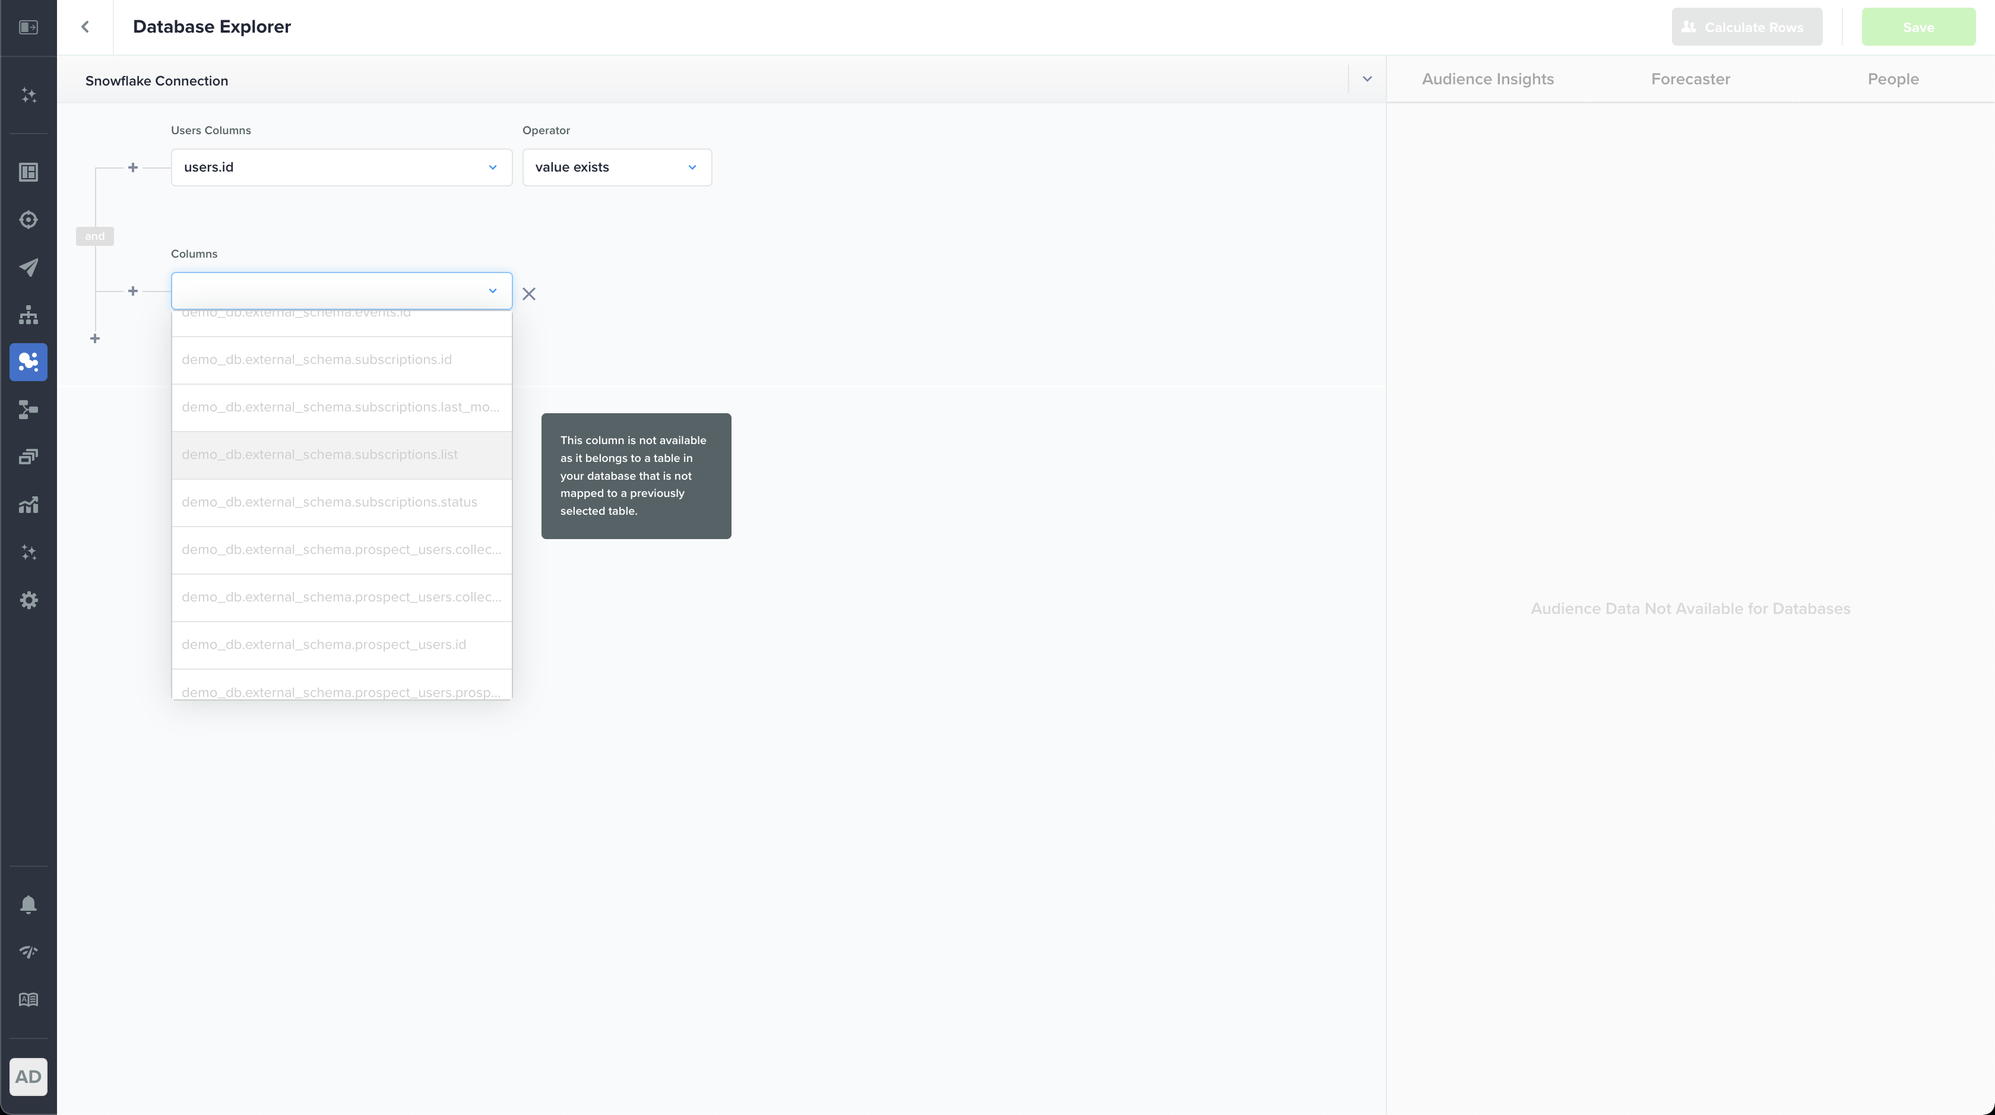Open the documentation book icon
The width and height of the screenshot is (1995, 1115).
28,1000
